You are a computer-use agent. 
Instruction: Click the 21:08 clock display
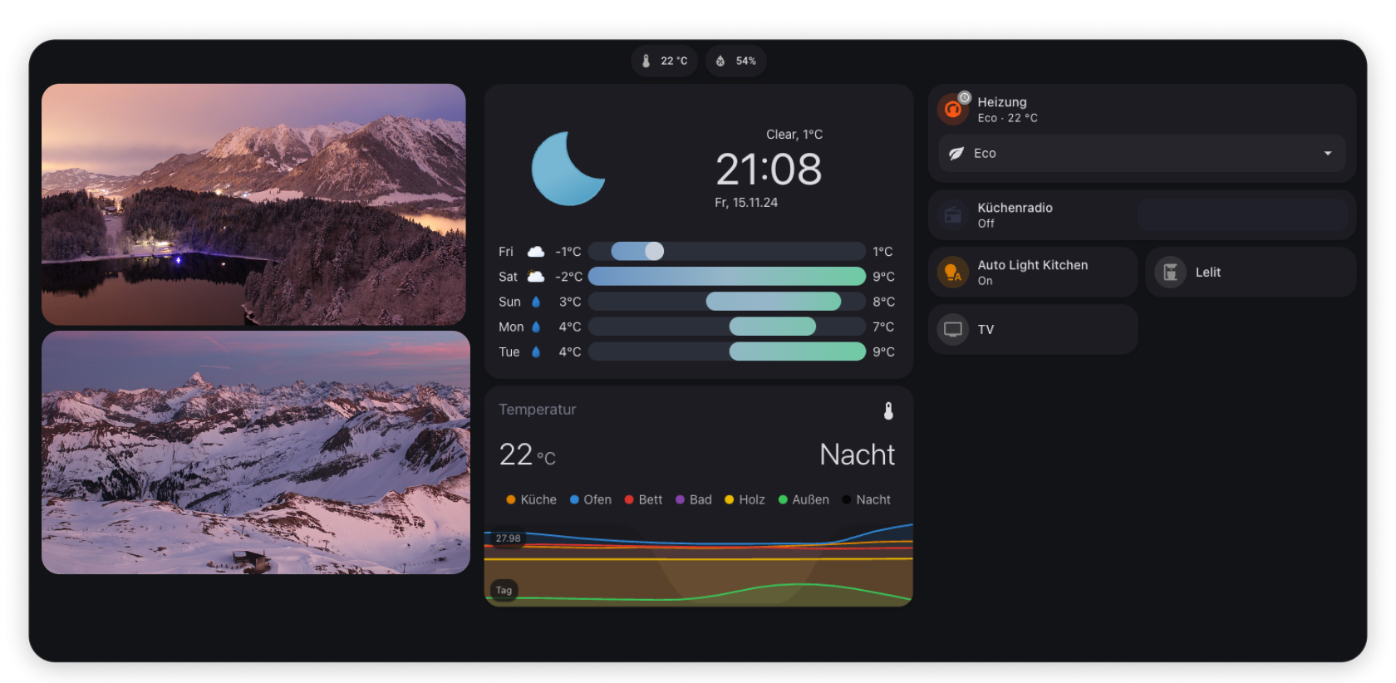[769, 170]
